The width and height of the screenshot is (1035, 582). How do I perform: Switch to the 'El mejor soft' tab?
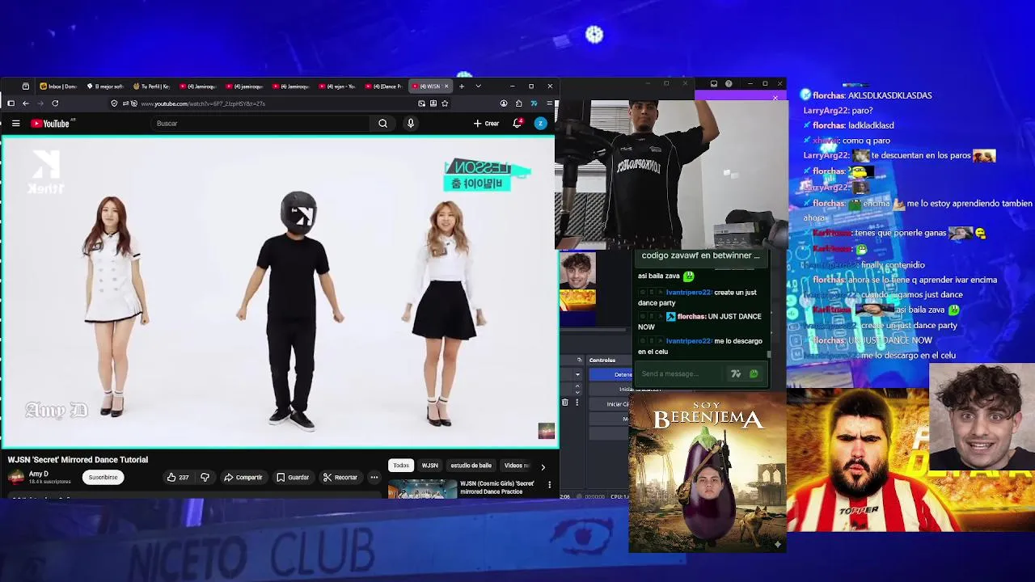[x=105, y=86]
